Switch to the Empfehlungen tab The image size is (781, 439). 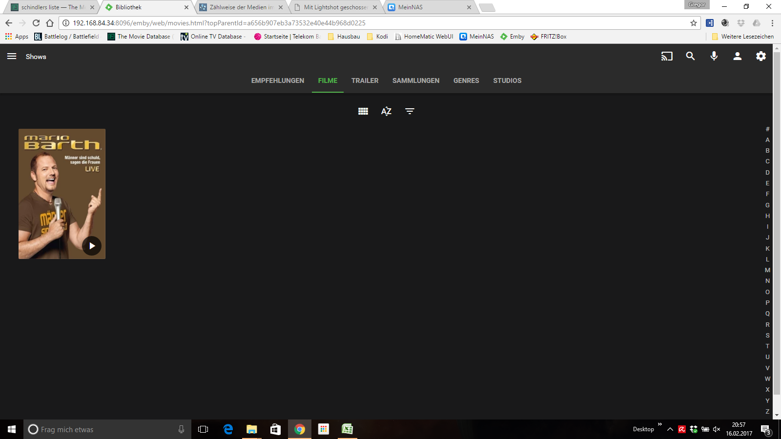tap(278, 80)
